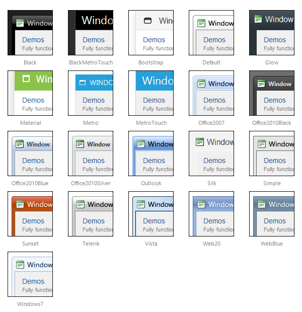Click the window icon in Metro skin title bar

coord(83,83)
